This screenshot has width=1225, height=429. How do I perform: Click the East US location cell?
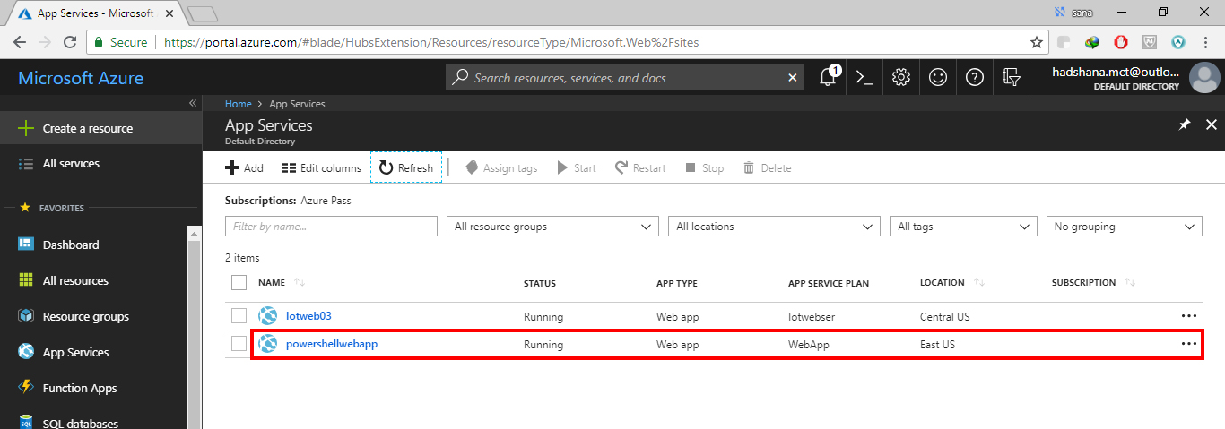click(937, 344)
